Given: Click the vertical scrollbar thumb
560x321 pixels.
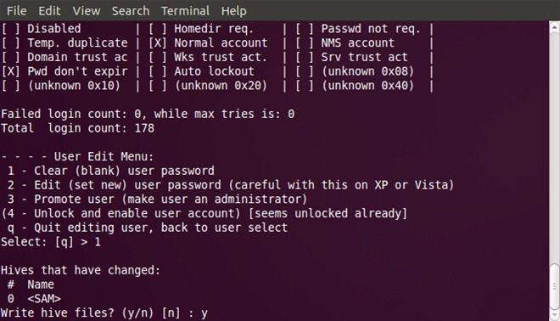Looking at the screenshot, I should pyautogui.click(x=554, y=286).
